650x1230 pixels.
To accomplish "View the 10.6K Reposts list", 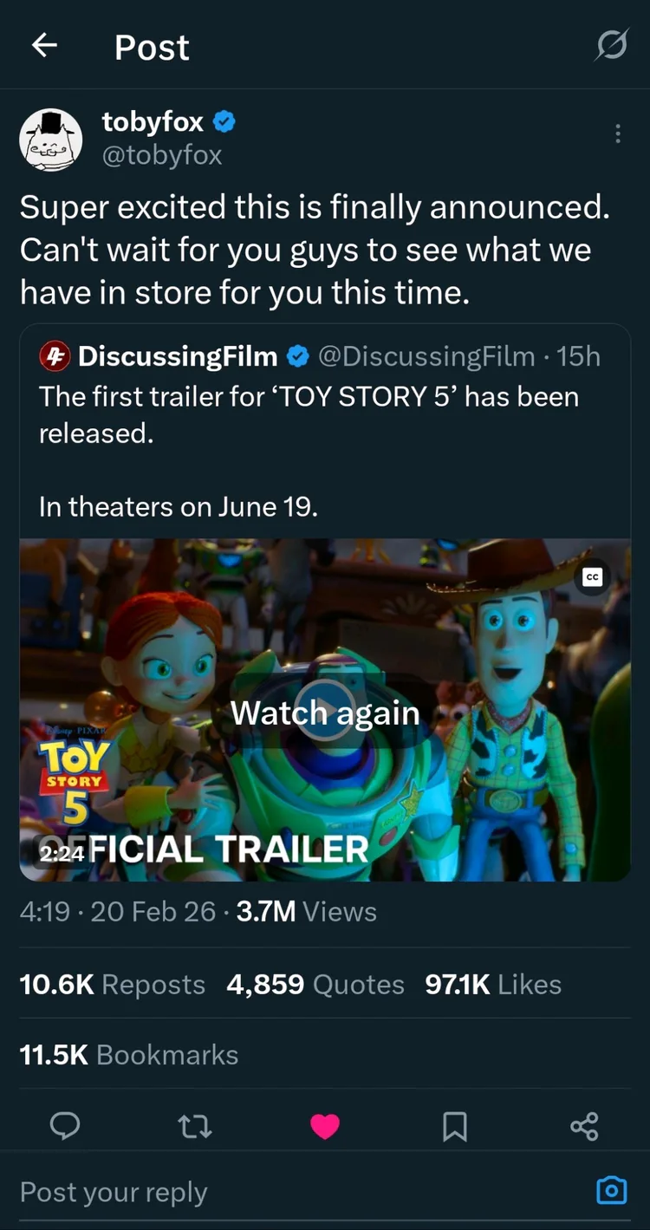I will [x=112, y=985].
